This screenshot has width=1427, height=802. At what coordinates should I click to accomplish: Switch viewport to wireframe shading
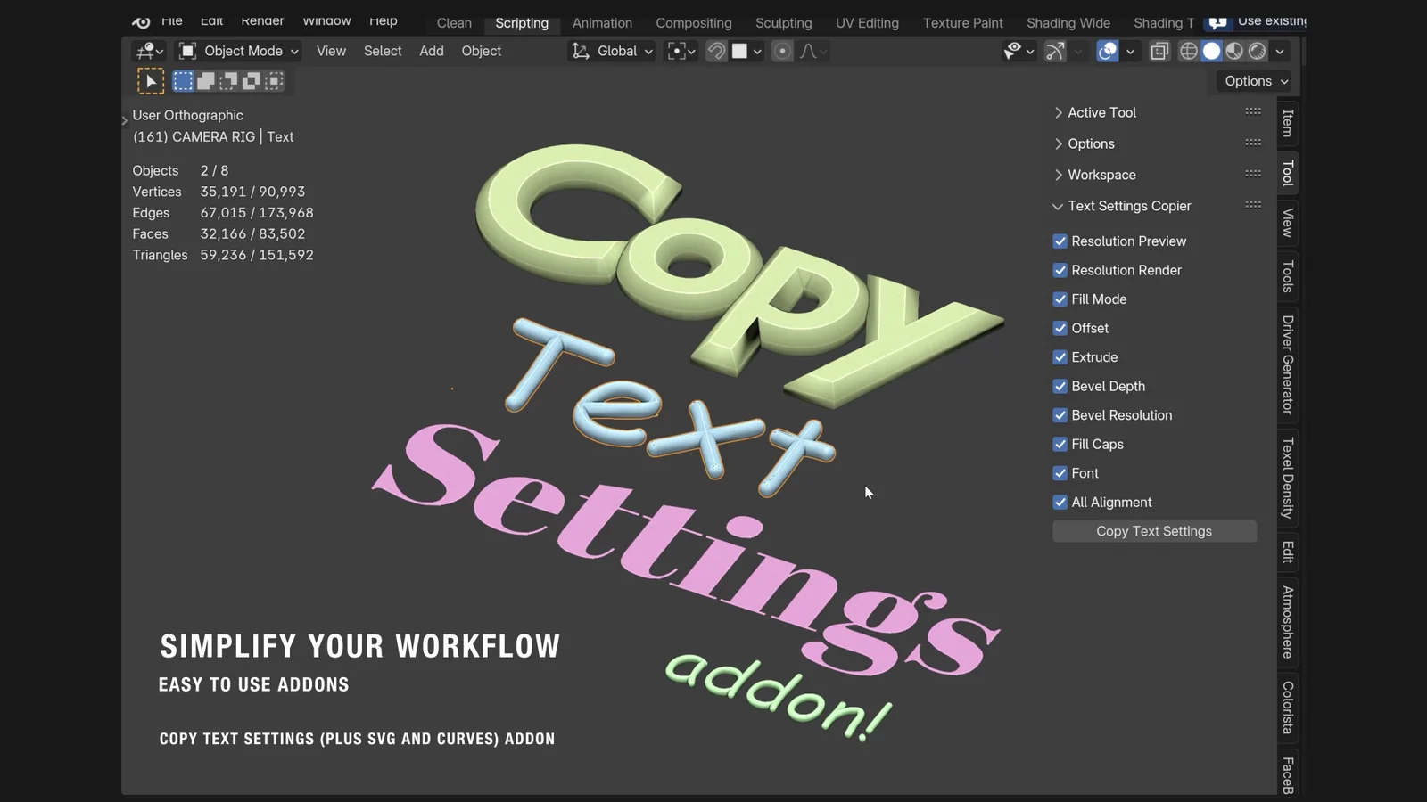pyautogui.click(x=1188, y=51)
